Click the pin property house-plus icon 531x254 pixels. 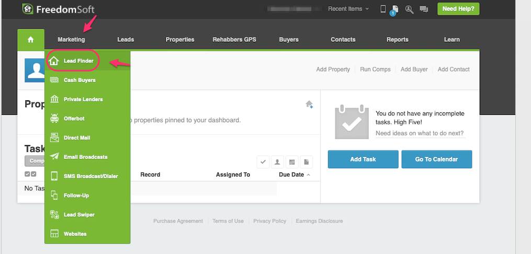(x=309, y=104)
